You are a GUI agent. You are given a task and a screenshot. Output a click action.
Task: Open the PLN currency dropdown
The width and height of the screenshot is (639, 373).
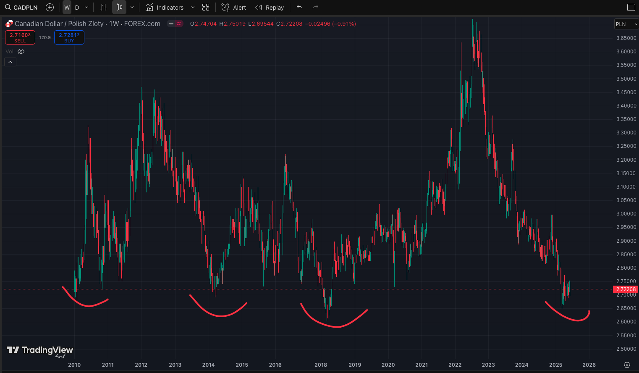(626, 24)
